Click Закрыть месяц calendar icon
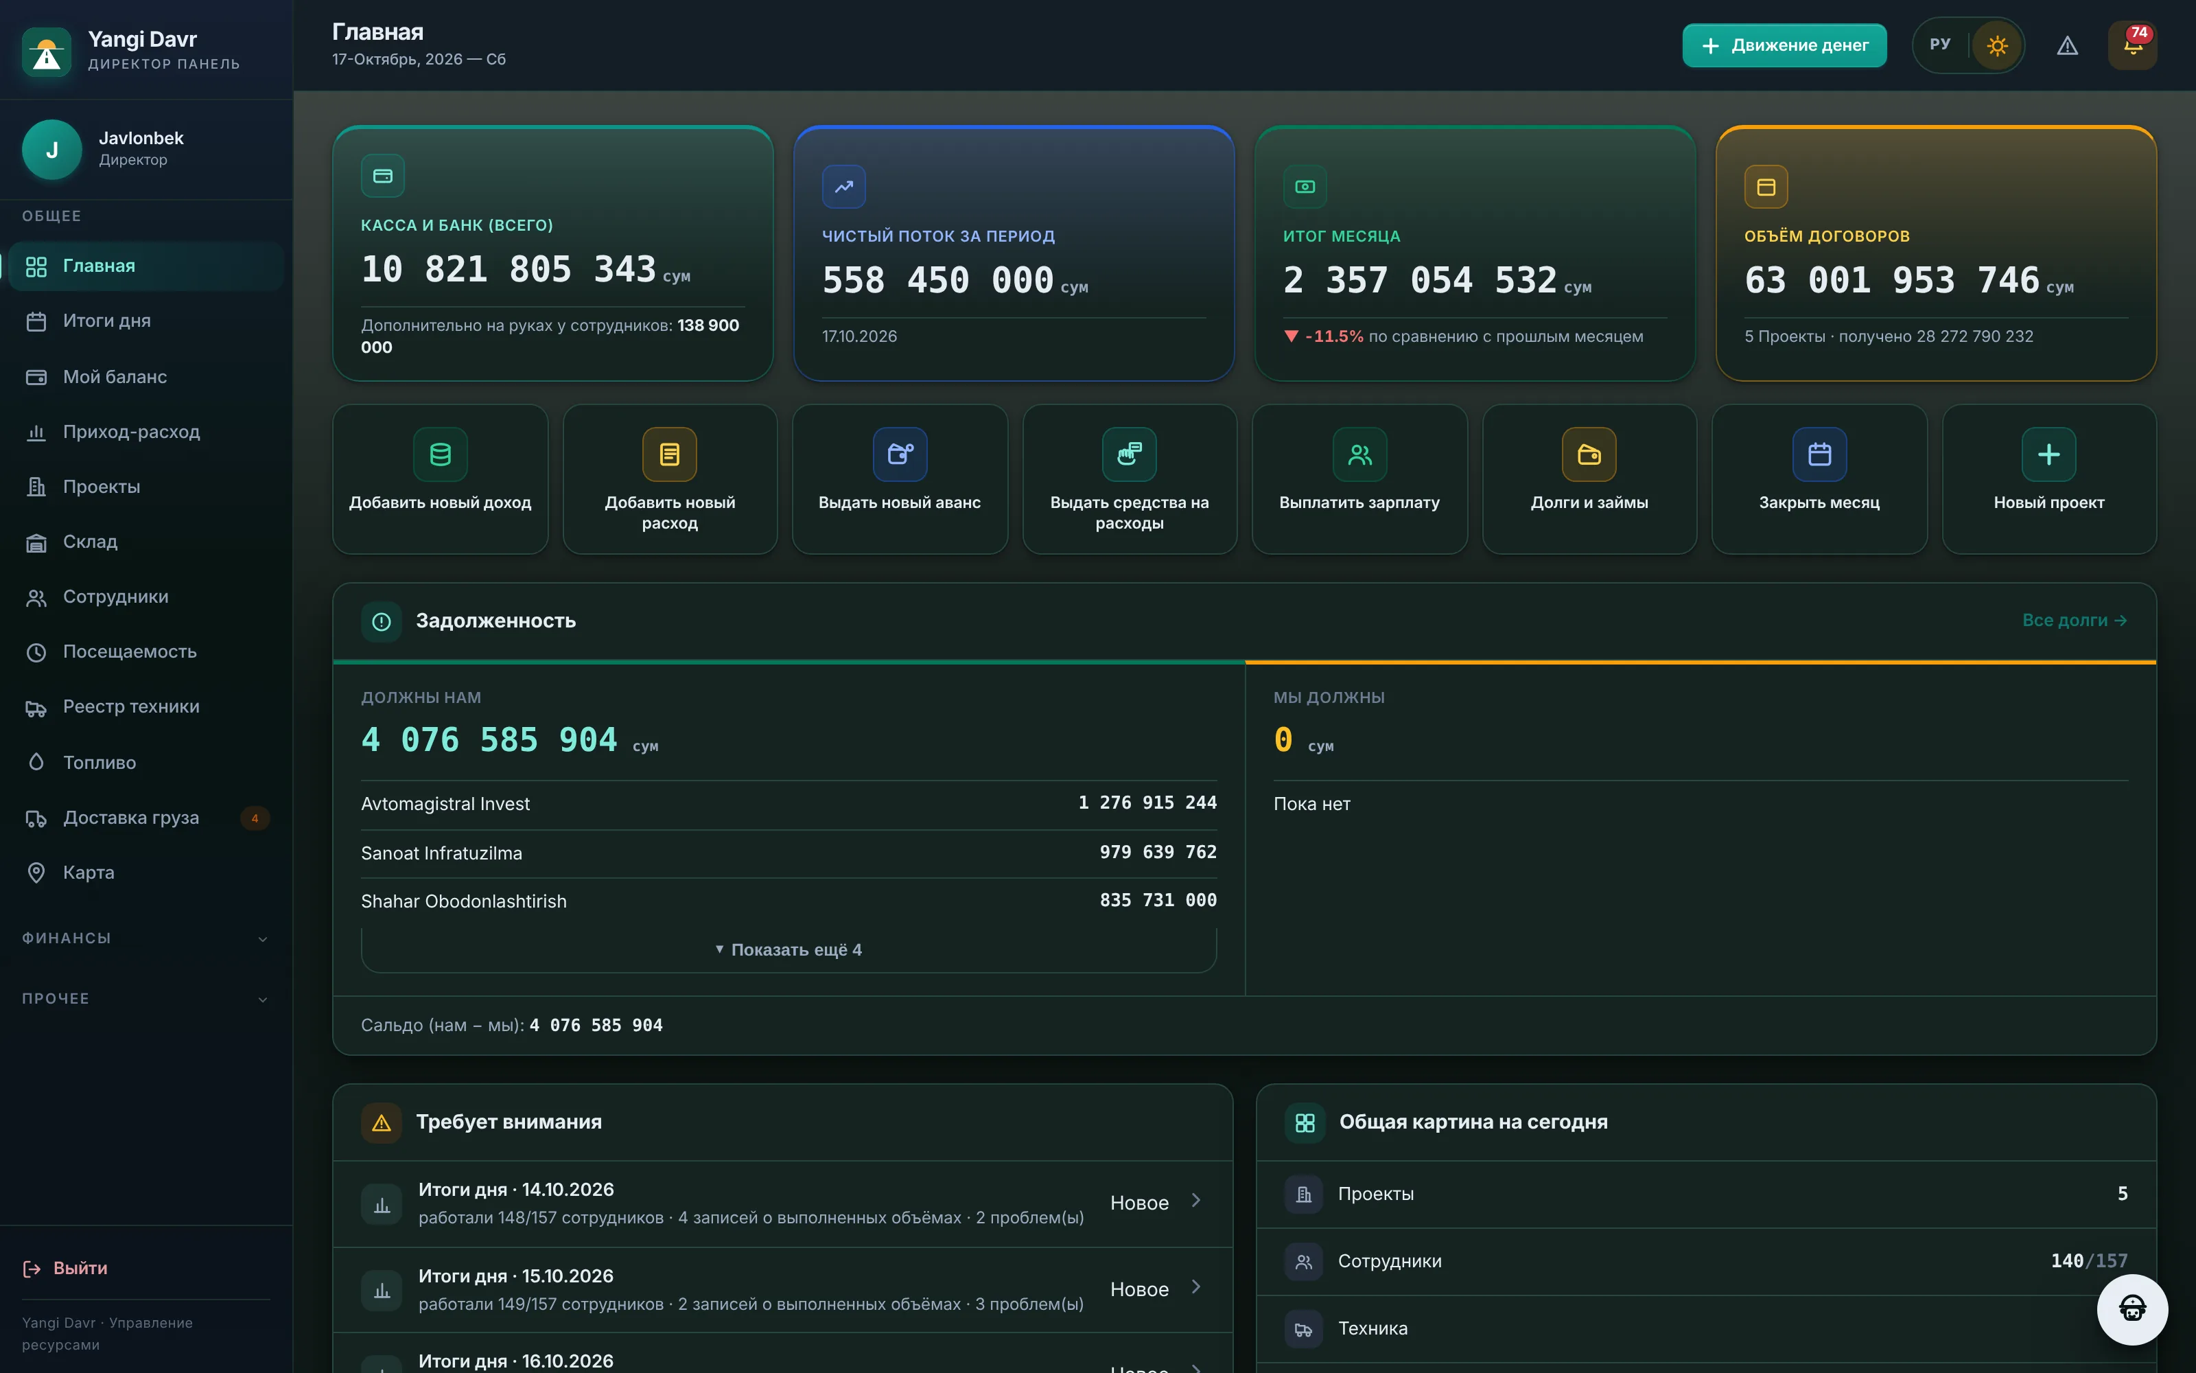Screen dimensions: 2196x1373 [x=1819, y=454]
